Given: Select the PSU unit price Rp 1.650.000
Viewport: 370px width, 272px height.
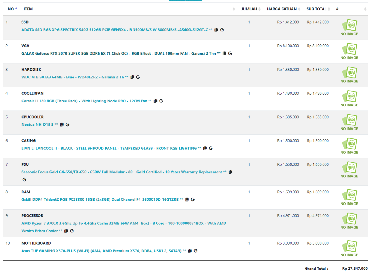Looking at the screenshot, I should (288, 164).
